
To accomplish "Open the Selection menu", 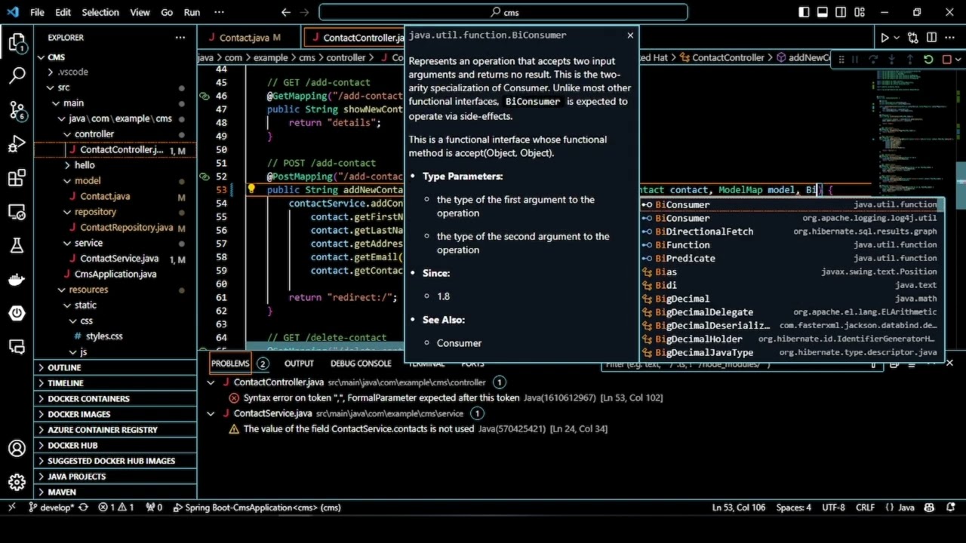I will [100, 12].
